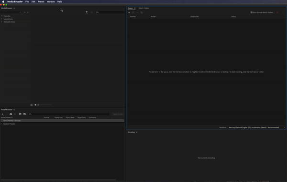Click the Create New Preset plus icon
Screen dimensions: 287x182
click(x=2, y=114)
